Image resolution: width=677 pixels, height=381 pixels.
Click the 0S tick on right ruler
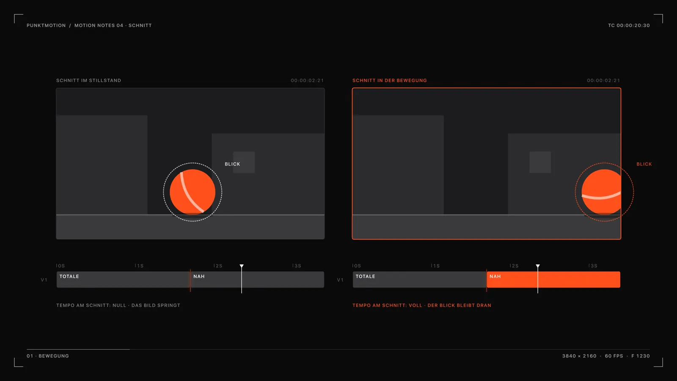pos(357,266)
